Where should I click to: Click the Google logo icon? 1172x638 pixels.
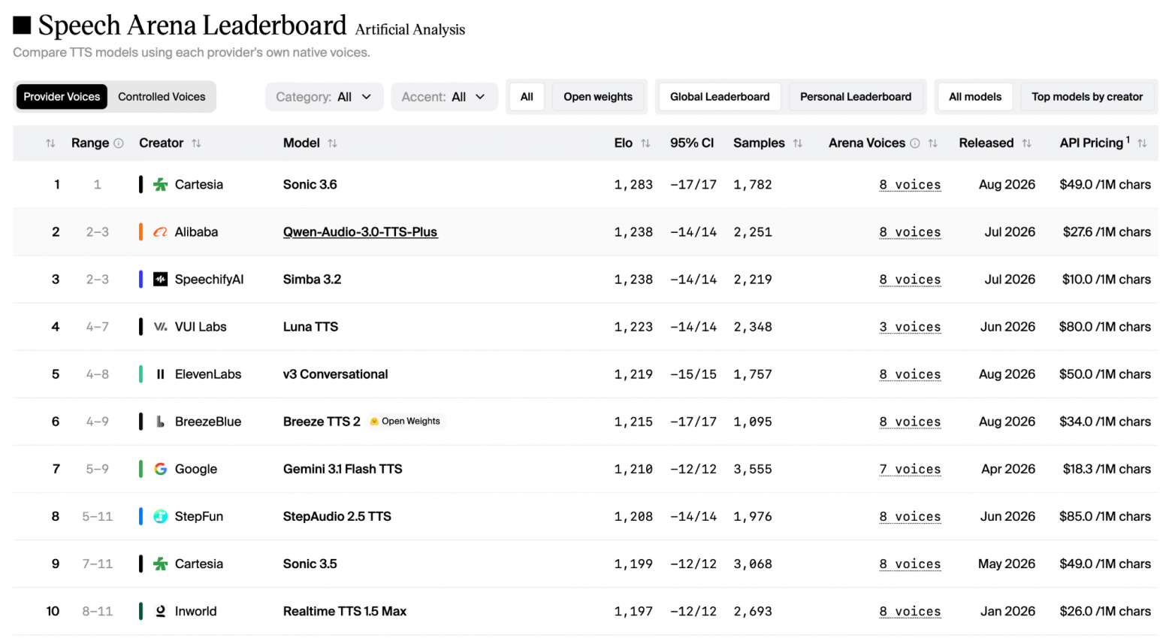click(x=161, y=469)
